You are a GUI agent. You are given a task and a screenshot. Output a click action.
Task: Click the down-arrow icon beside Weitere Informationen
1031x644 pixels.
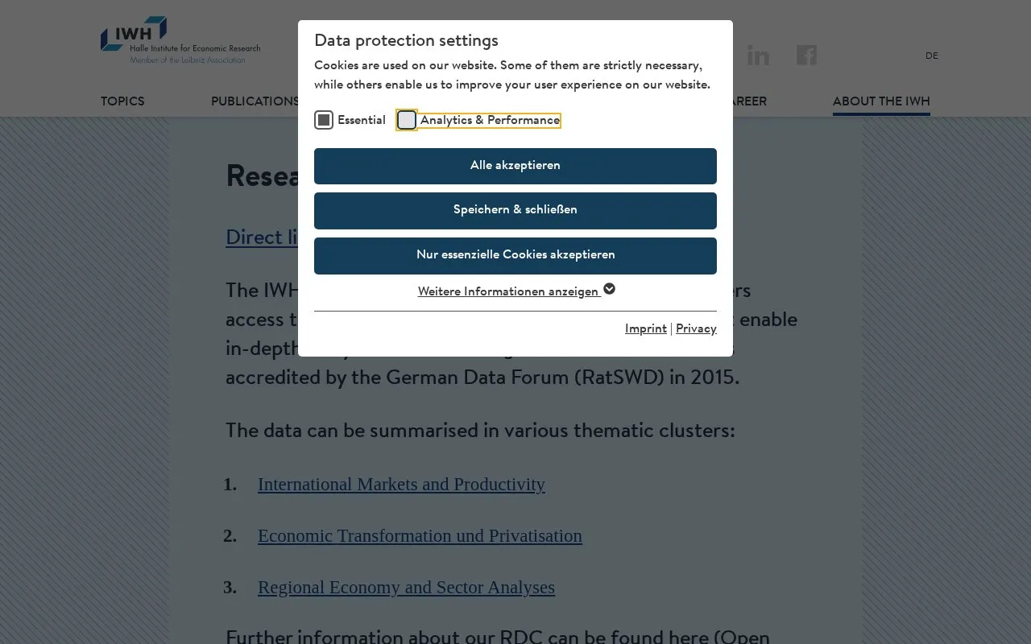point(610,289)
